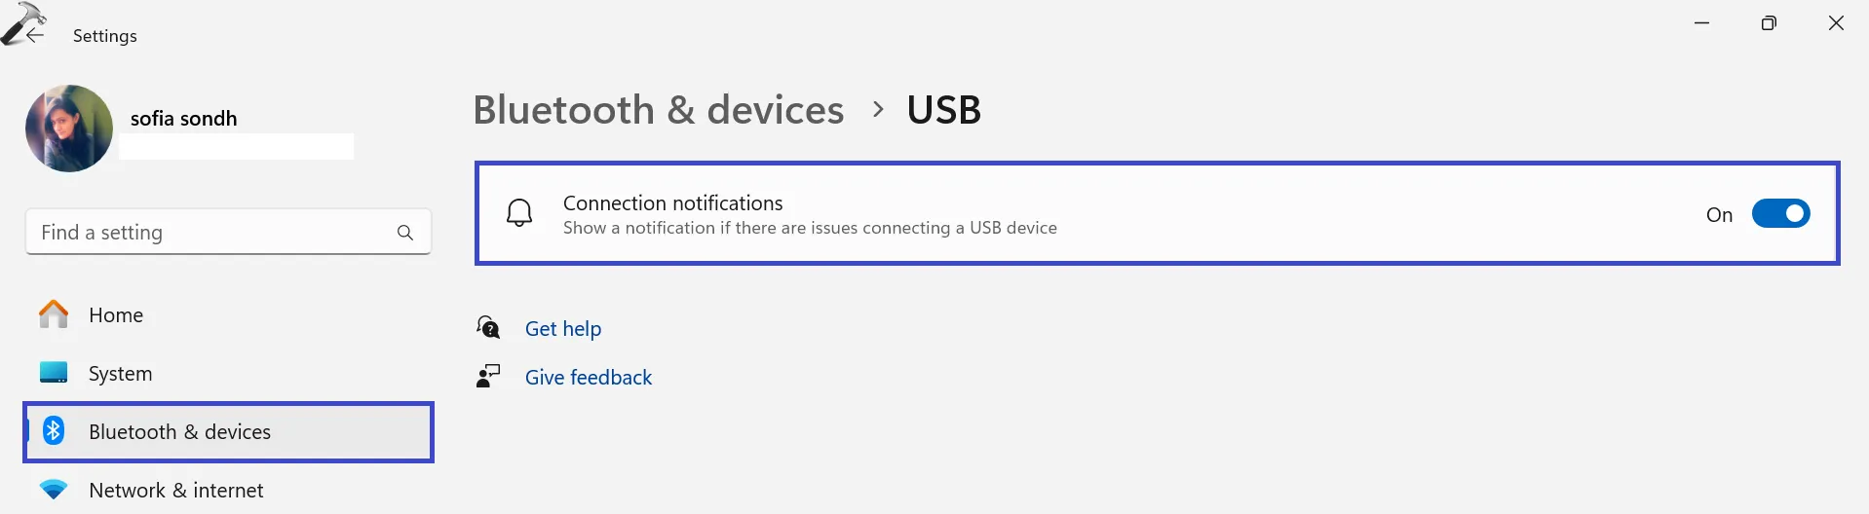The image size is (1869, 514).
Task: Click the Network Wi-Fi icon
Action: coord(54,490)
